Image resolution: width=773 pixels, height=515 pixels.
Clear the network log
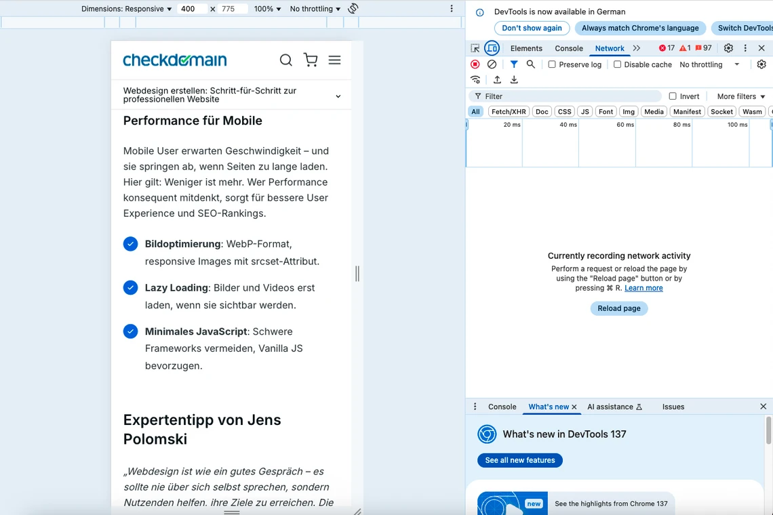pyautogui.click(x=492, y=64)
